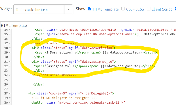Click the Client Script link label
Screen dimensions: 176x105
(x=162, y=9)
